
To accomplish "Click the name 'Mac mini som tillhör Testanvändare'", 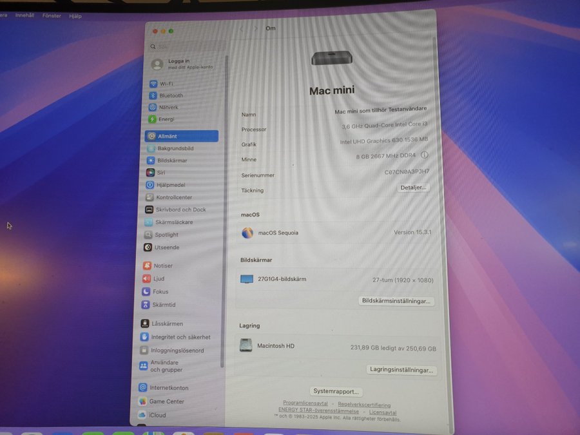I will pyautogui.click(x=381, y=110).
